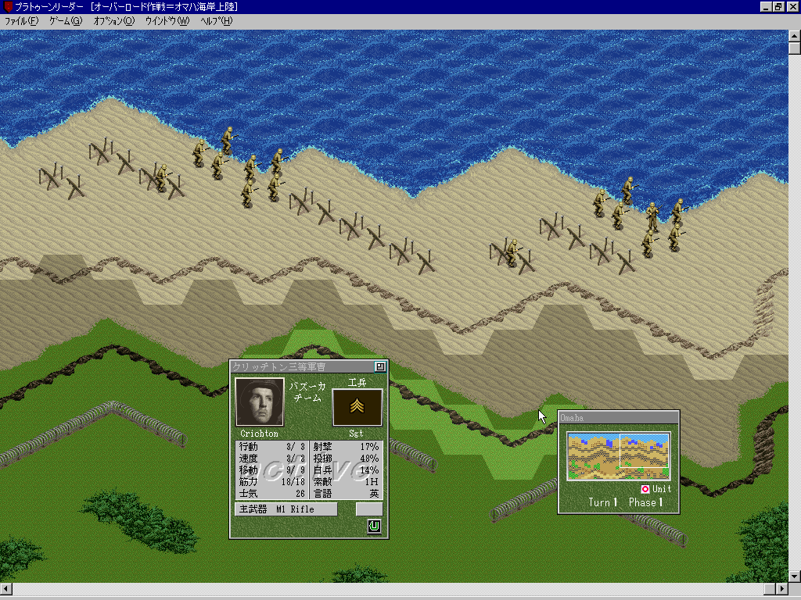Click the 速度 3/3 stat row
The width and height of the screenshot is (801, 600).
(x=271, y=459)
